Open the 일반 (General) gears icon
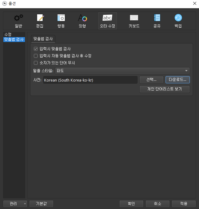The width and height of the screenshot is (199, 209). pyautogui.click(x=19, y=21)
